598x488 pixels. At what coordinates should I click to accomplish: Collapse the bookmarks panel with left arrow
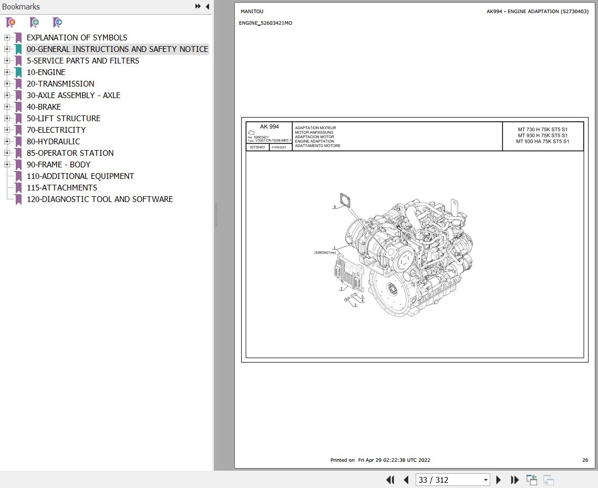(x=208, y=6)
